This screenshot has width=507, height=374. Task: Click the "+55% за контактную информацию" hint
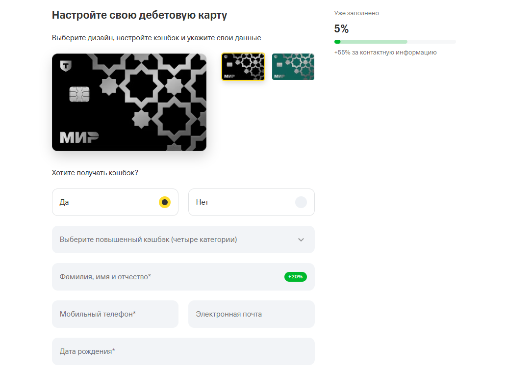pos(385,53)
